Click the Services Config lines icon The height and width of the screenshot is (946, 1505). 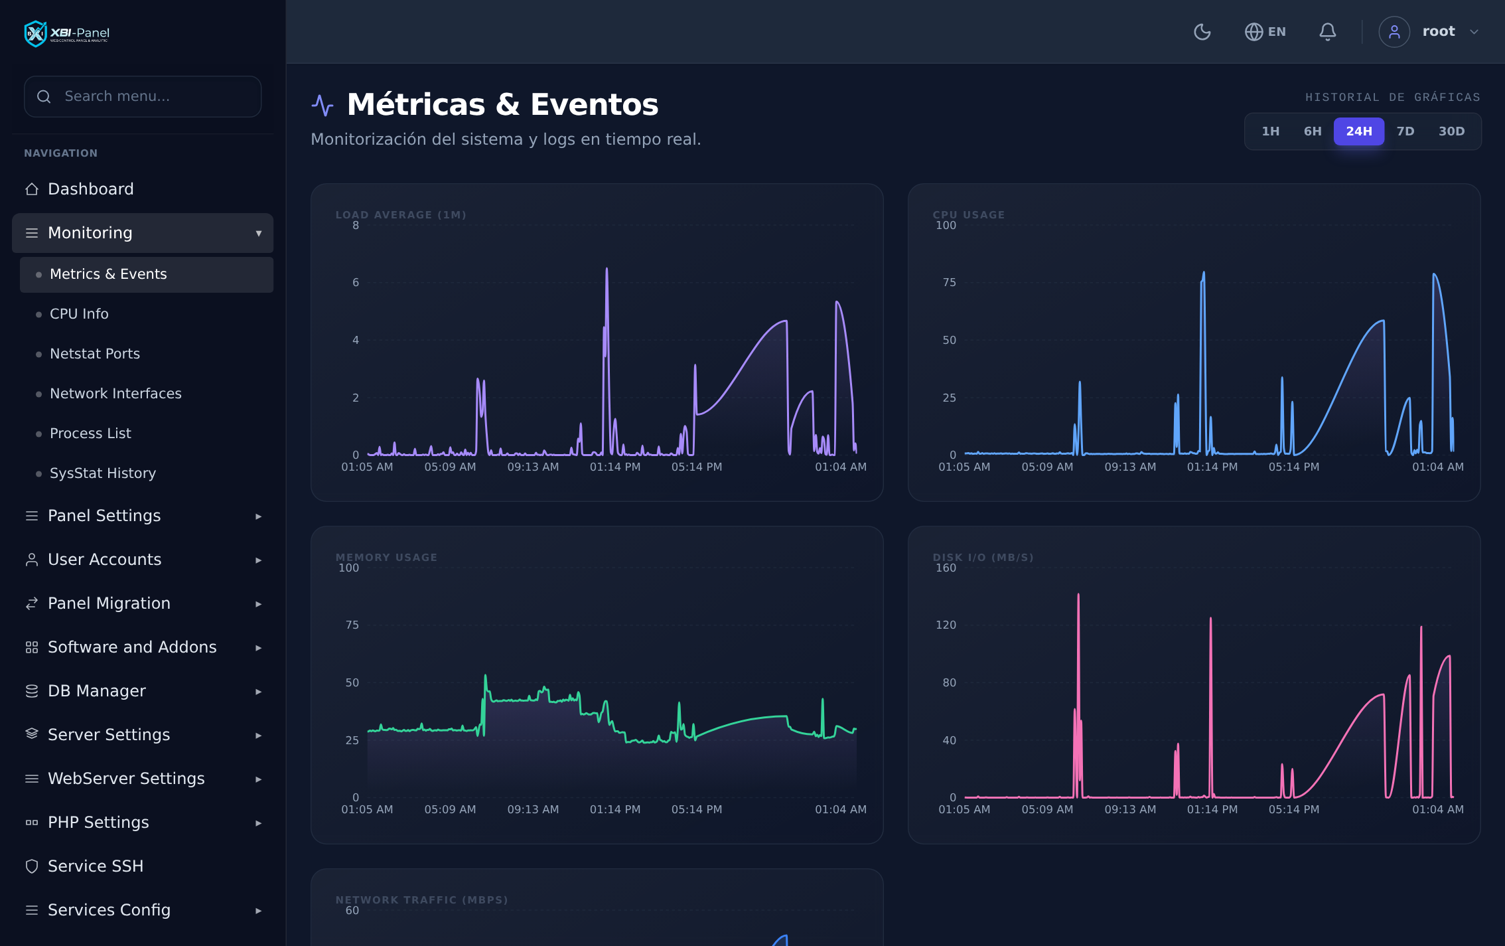31,910
